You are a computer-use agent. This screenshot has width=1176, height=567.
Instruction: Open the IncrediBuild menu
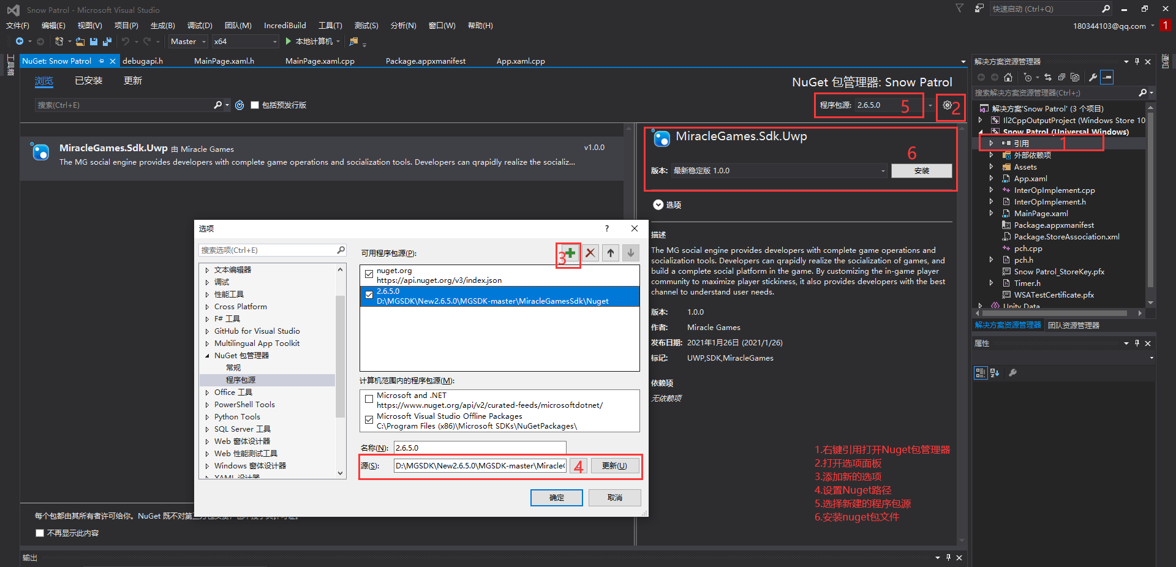pos(285,26)
